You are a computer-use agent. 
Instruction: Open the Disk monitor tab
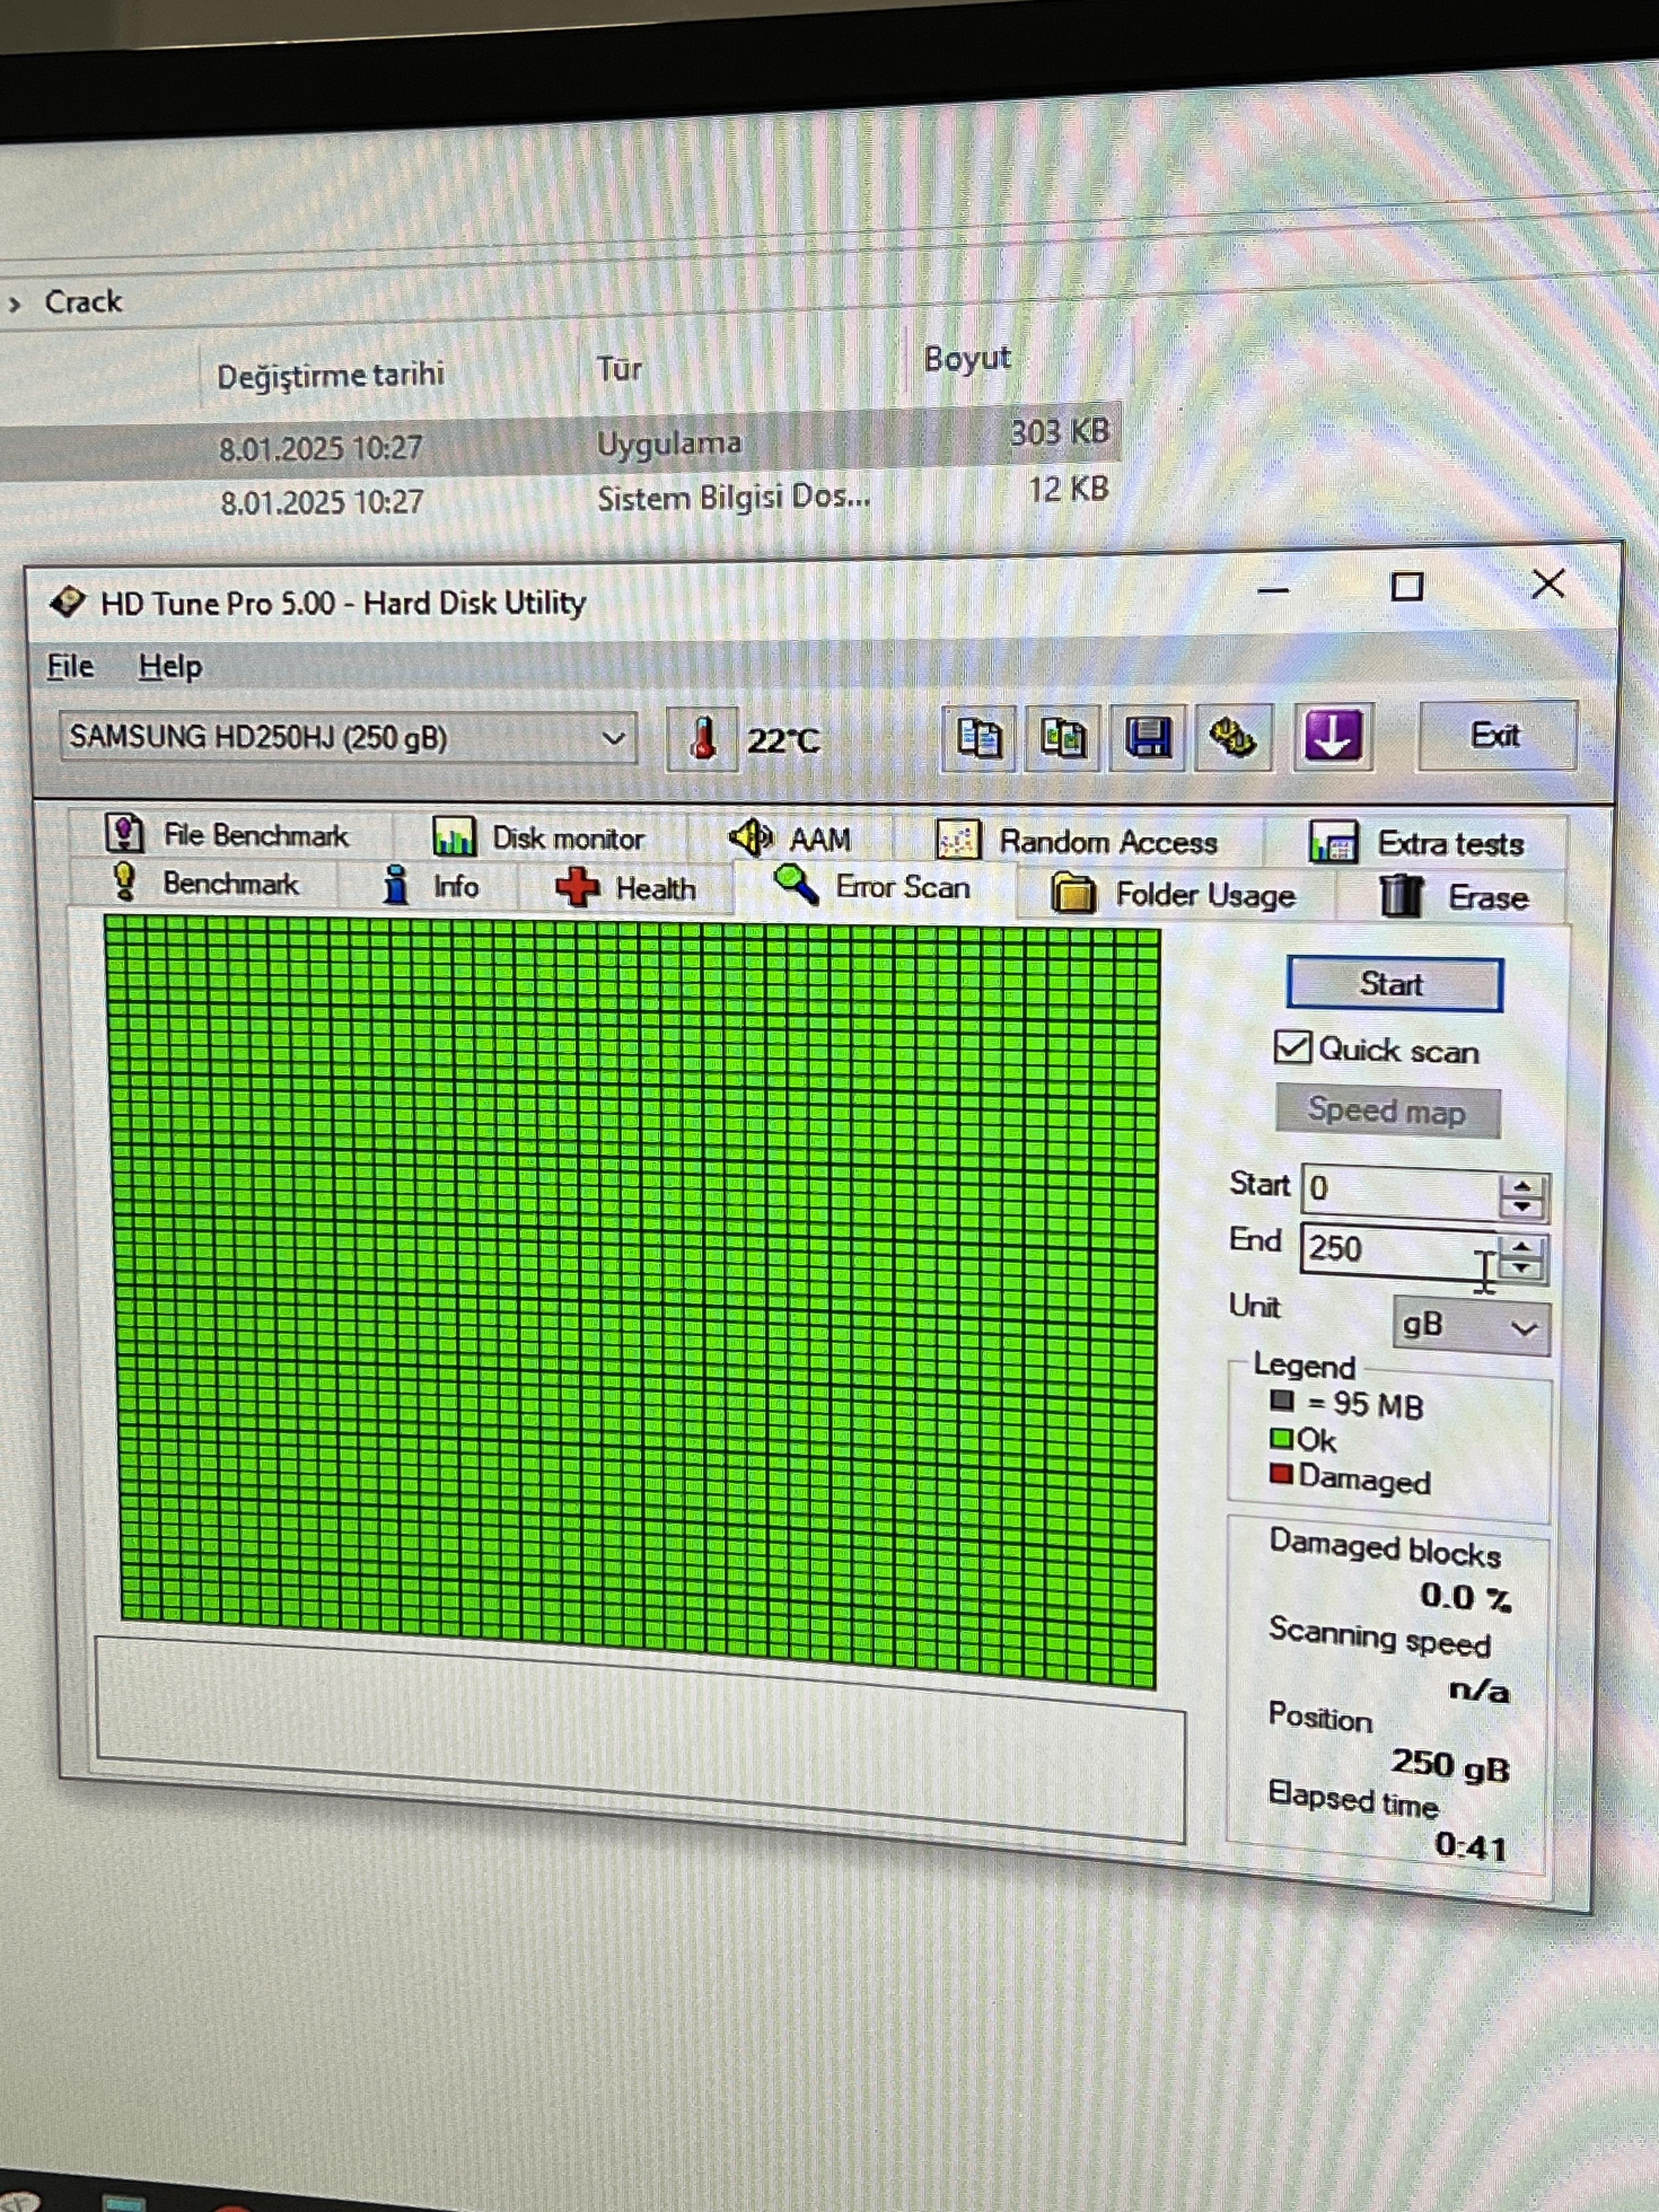[540, 837]
